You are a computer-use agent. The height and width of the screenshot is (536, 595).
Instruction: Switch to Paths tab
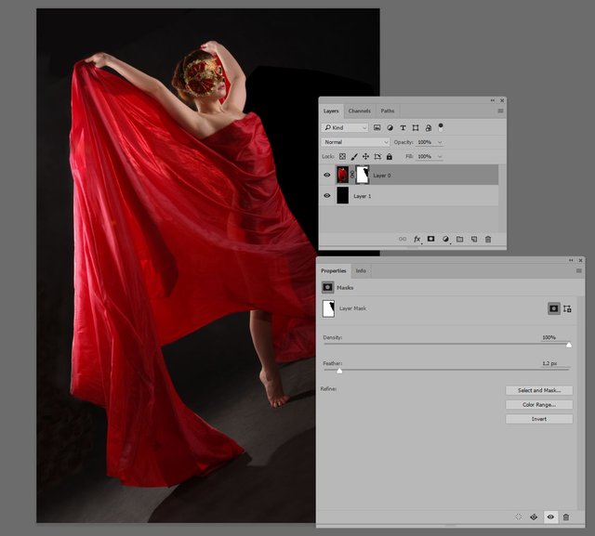click(x=388, y=111)
